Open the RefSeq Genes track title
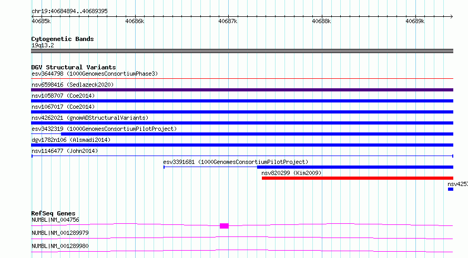The width and height of the screenshot is (468, 258). tap(53, 213)
